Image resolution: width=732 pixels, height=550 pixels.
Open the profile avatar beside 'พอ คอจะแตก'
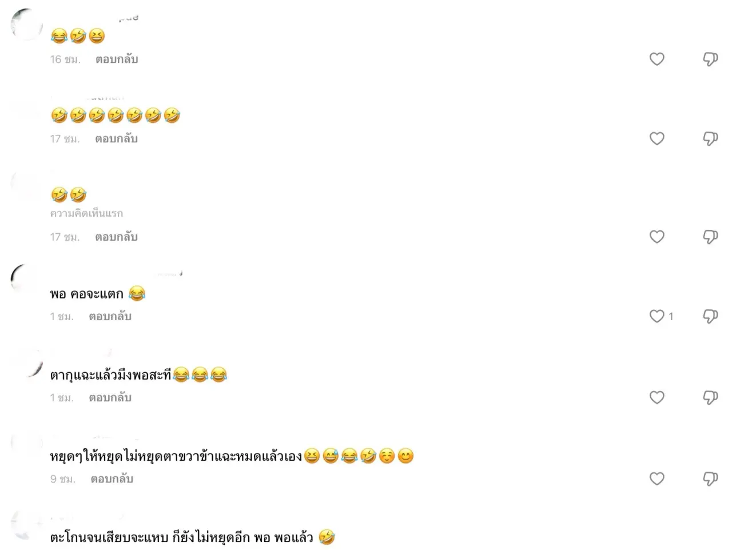click(x=26, y=280)
